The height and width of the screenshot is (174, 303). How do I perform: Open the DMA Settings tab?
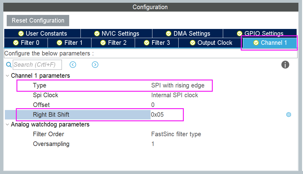click(x=188, y=34)
